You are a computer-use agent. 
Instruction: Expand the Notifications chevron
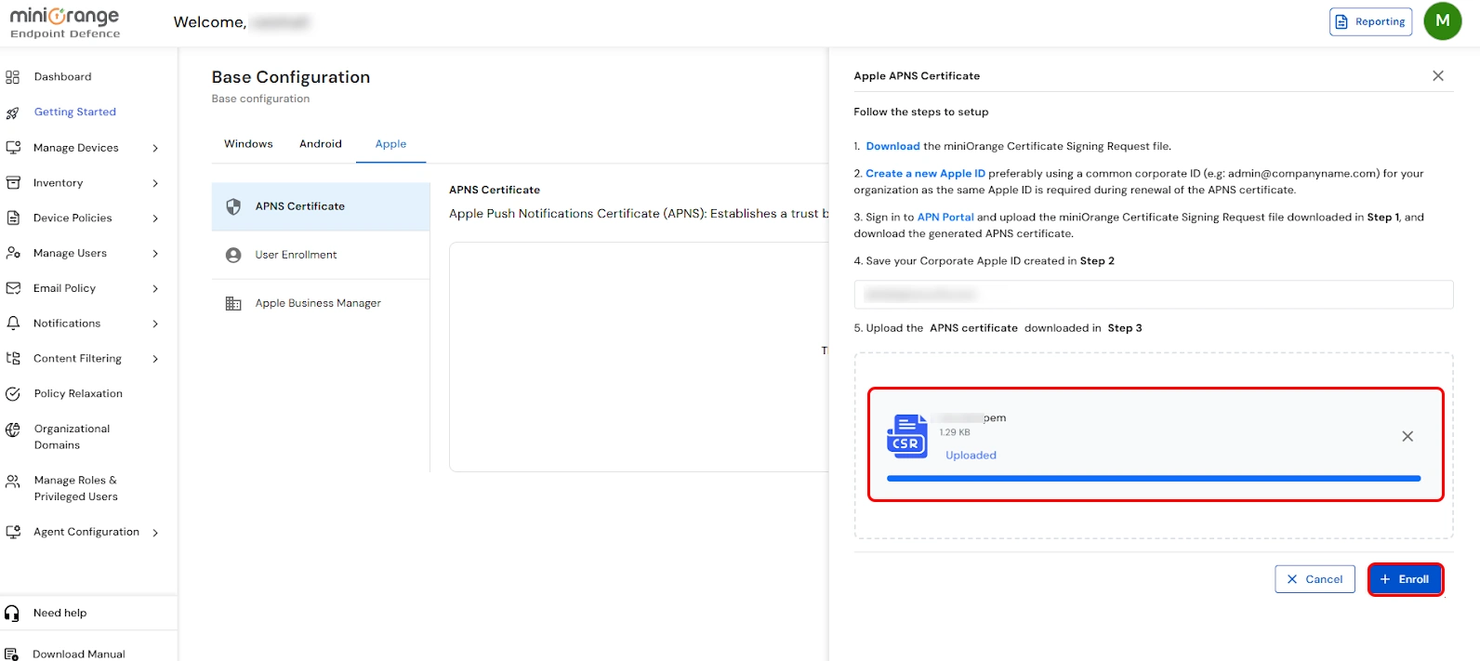click(x=155, y=324)
